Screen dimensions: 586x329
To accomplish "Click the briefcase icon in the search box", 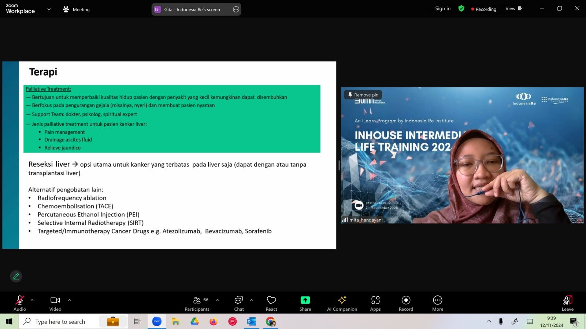I will click(113, 322).
